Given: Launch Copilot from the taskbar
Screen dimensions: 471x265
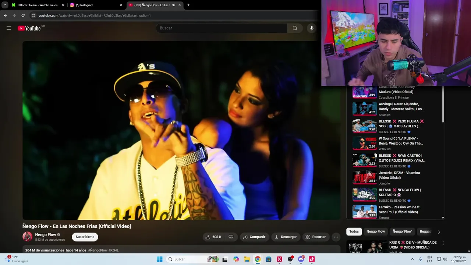Looking at the screenshot, I should [236, 259].
